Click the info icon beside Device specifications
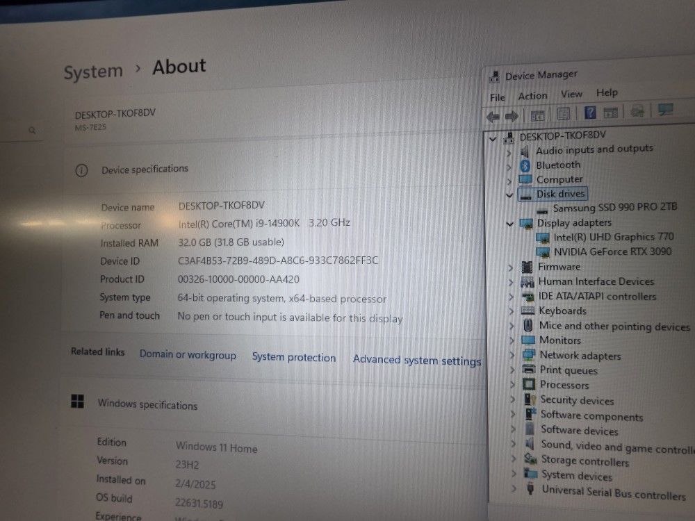This screenshot has width=695, height=521. pyautogui.click(x=81, y=170)
